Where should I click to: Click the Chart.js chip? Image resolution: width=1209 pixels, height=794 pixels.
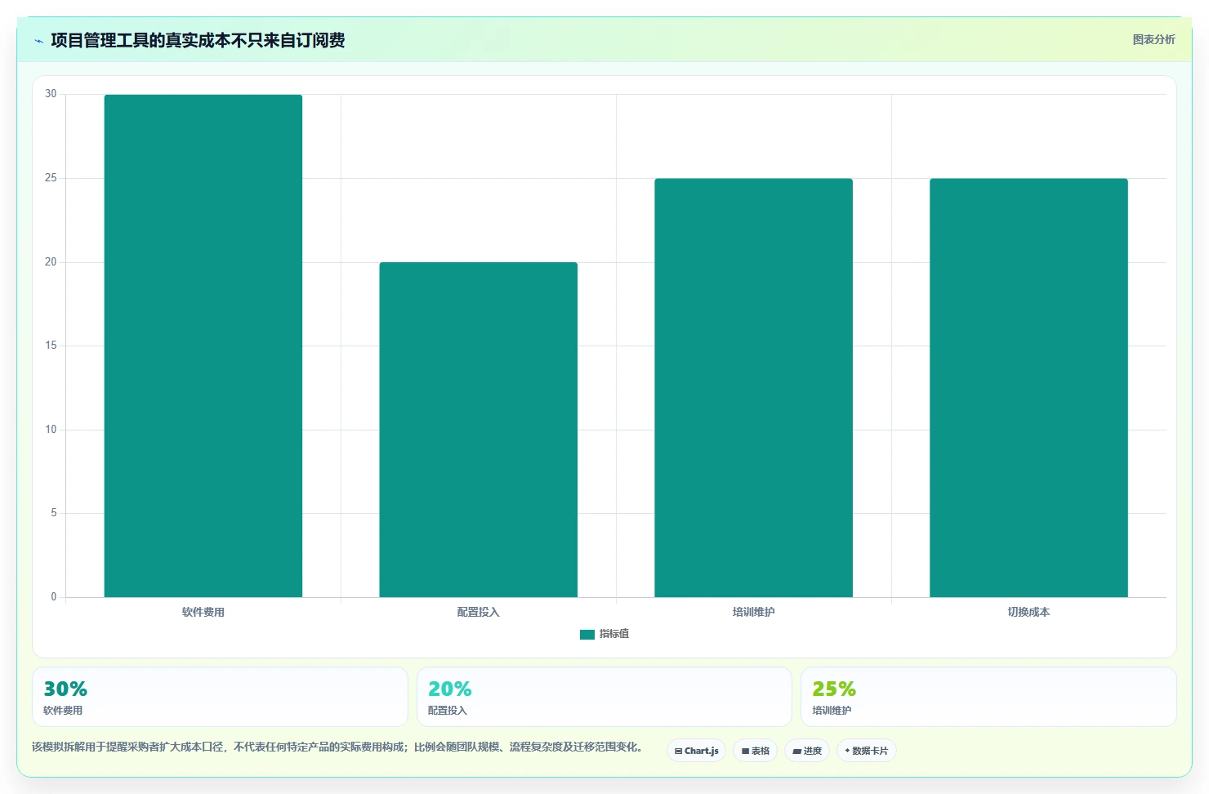point(696,751)
